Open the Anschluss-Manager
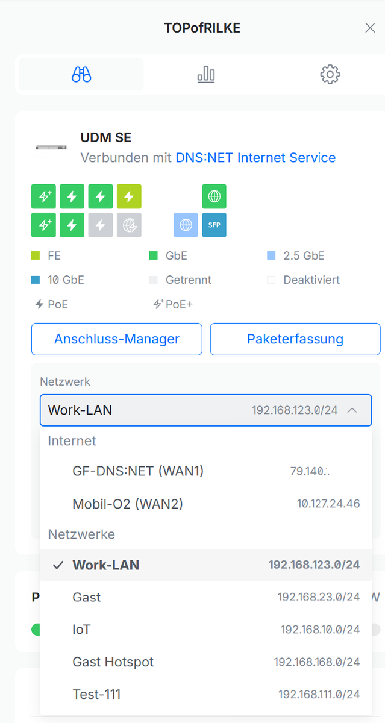The width and height of the screenshot is (385, 723). click(x=117, y=339)
